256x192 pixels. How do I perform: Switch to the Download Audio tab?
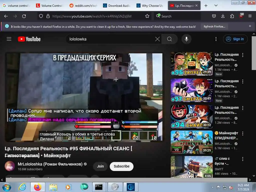[117, 6]
